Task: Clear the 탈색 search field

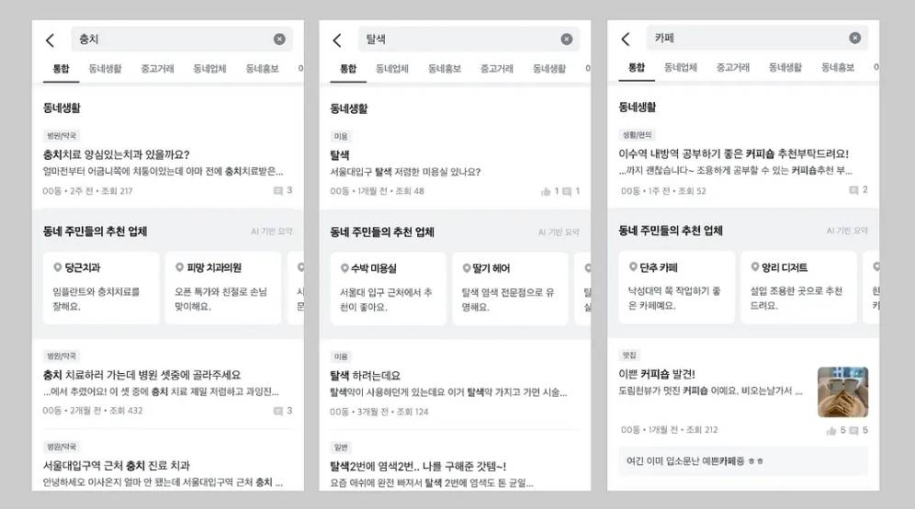Action: 567,40
